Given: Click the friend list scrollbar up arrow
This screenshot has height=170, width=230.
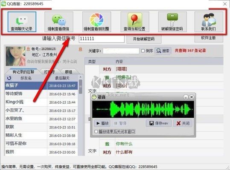Looking at the screenshot, I should click(80, 77).
